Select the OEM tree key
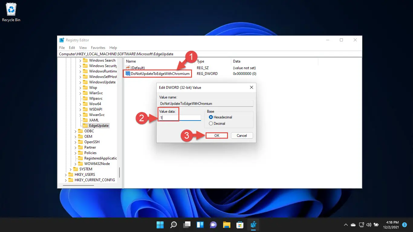The image size is (413, 232). (88, 137)
